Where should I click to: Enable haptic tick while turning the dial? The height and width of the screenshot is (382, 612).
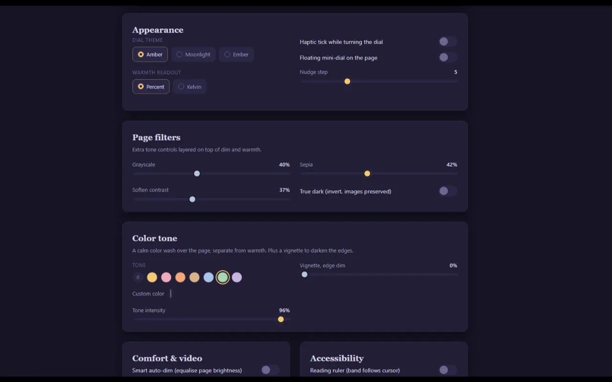pyautogui.click(x=448, y=42)
